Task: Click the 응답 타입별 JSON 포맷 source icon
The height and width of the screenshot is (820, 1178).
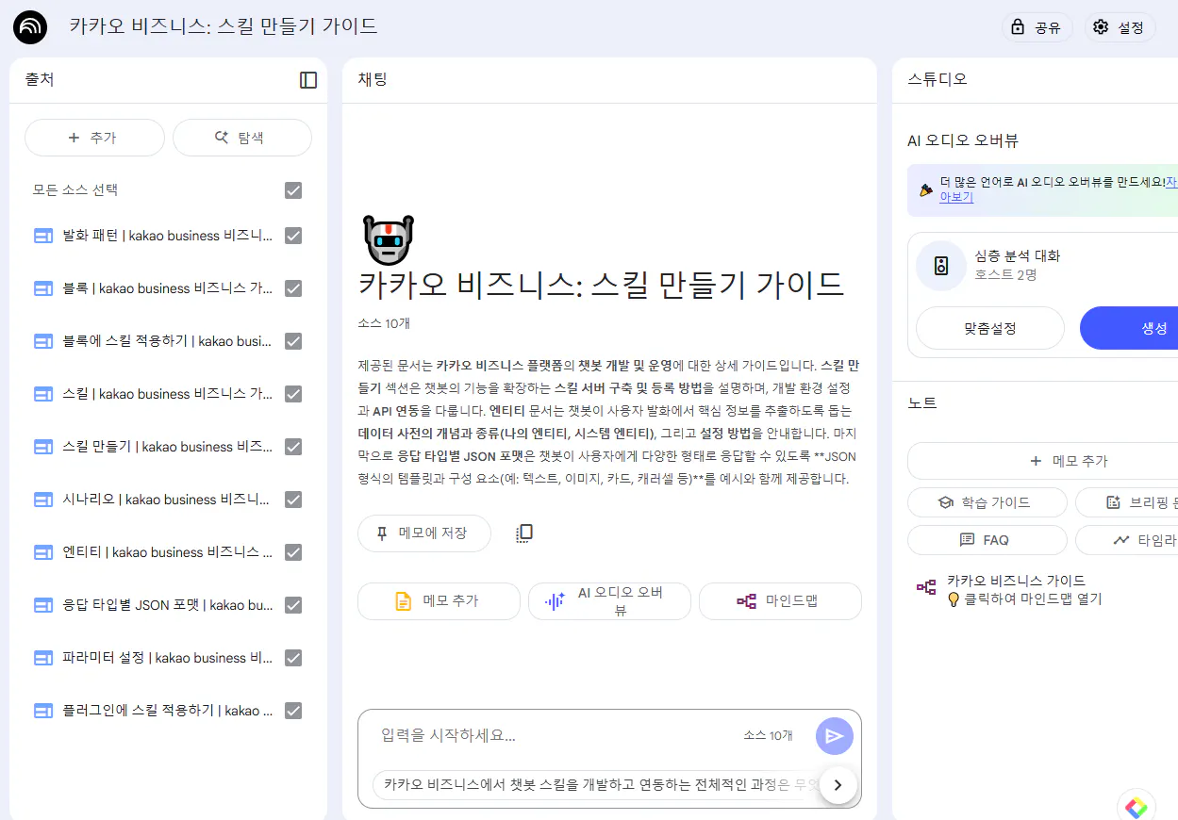Action: pyautogui.click(x=43, y=606)
